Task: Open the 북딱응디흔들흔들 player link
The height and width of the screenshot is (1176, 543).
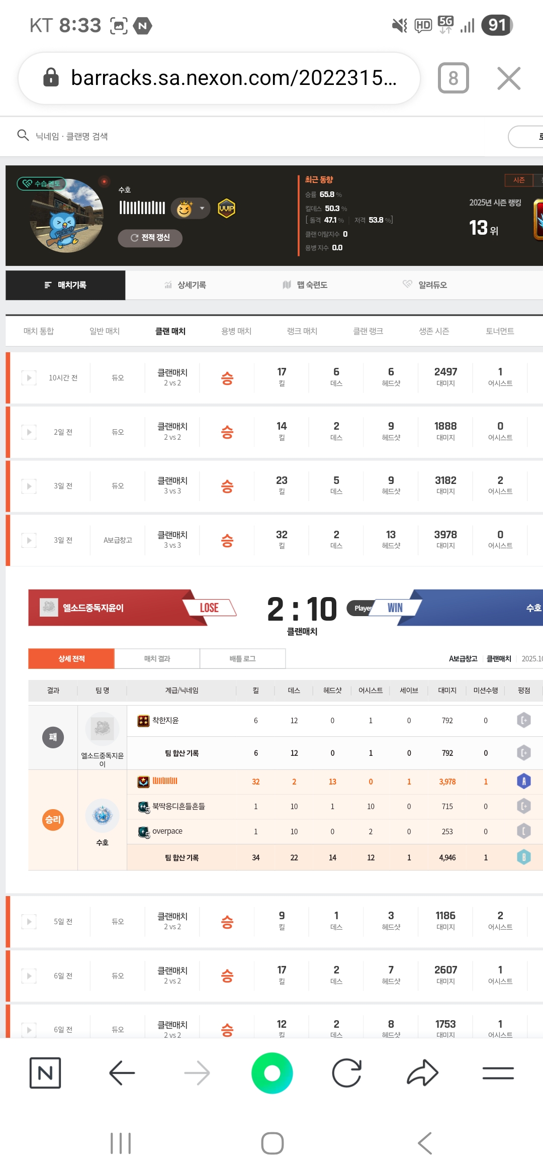Action: [178, 807]
